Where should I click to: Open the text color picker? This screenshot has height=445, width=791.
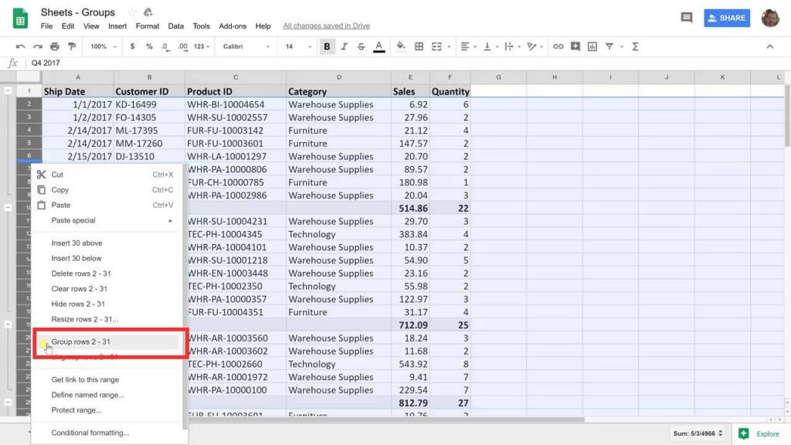379,47
